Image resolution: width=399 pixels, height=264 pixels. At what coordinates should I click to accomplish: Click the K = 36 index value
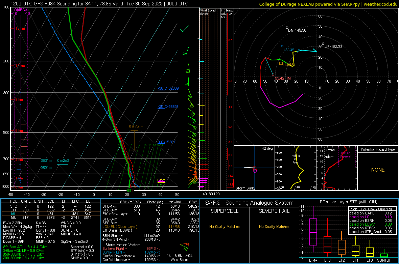(41, 223)
